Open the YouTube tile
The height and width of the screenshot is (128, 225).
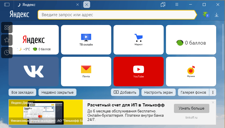click(x=139, y=72)
